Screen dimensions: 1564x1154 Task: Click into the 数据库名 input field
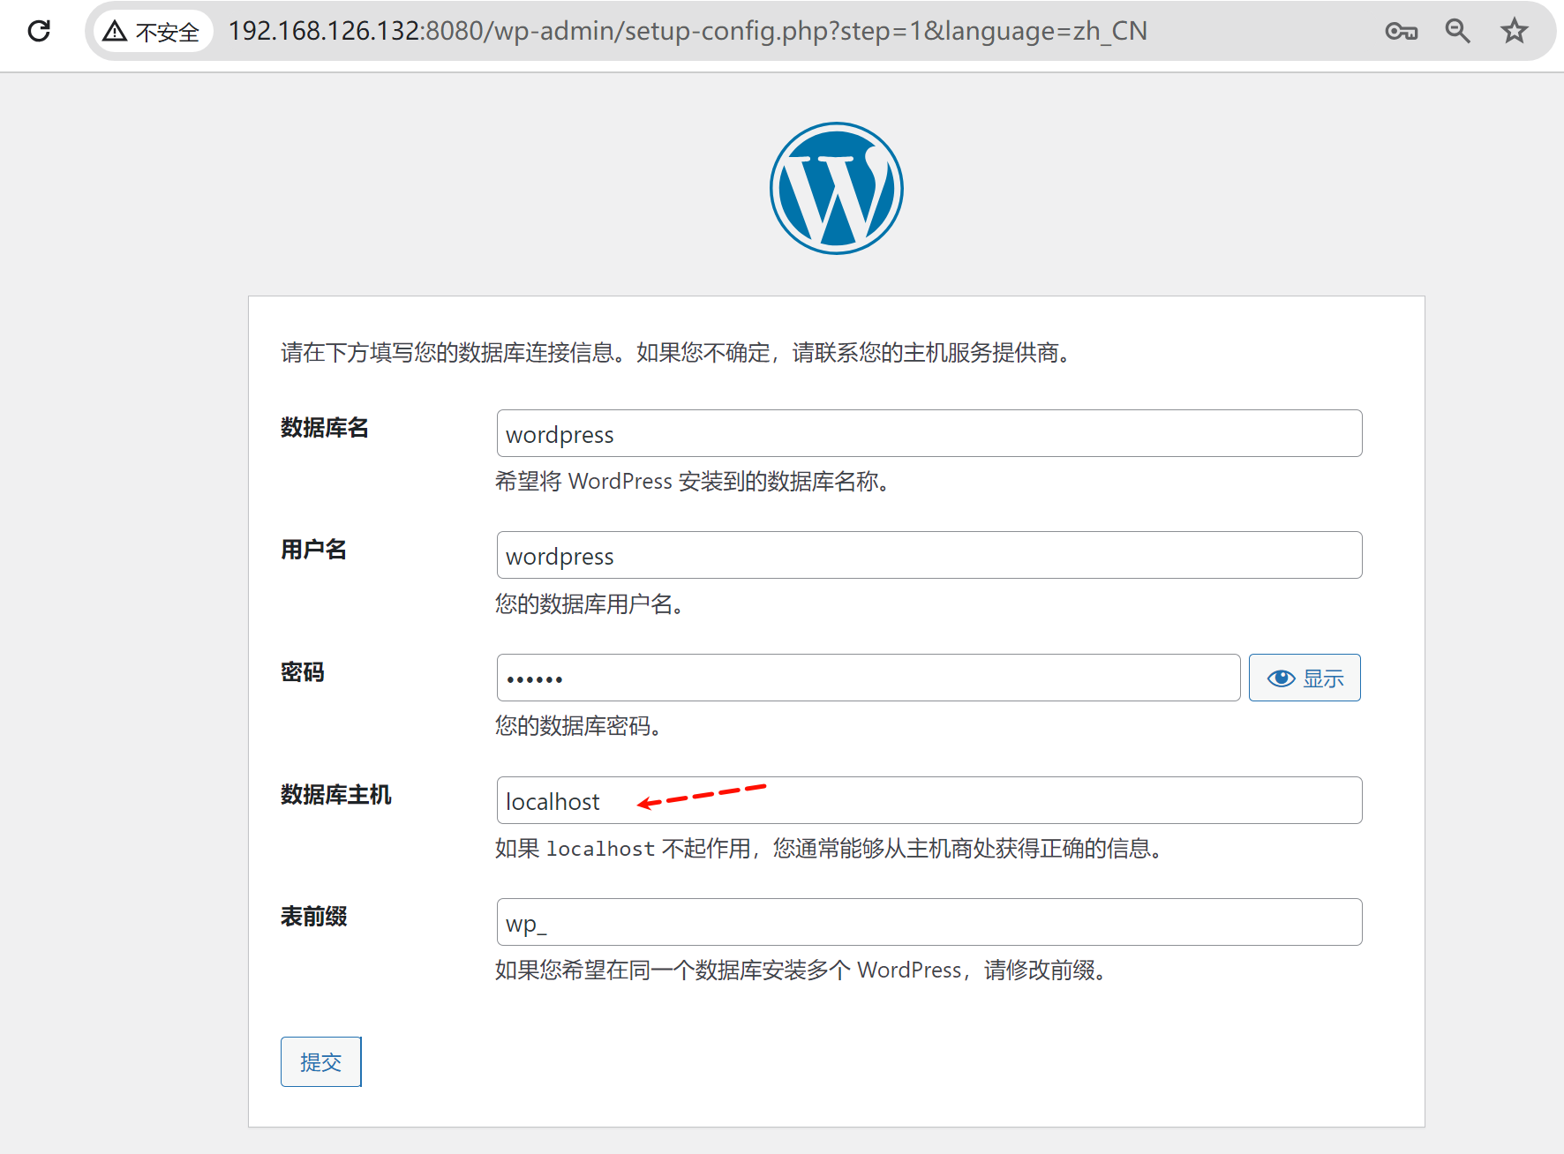point(929,433)
